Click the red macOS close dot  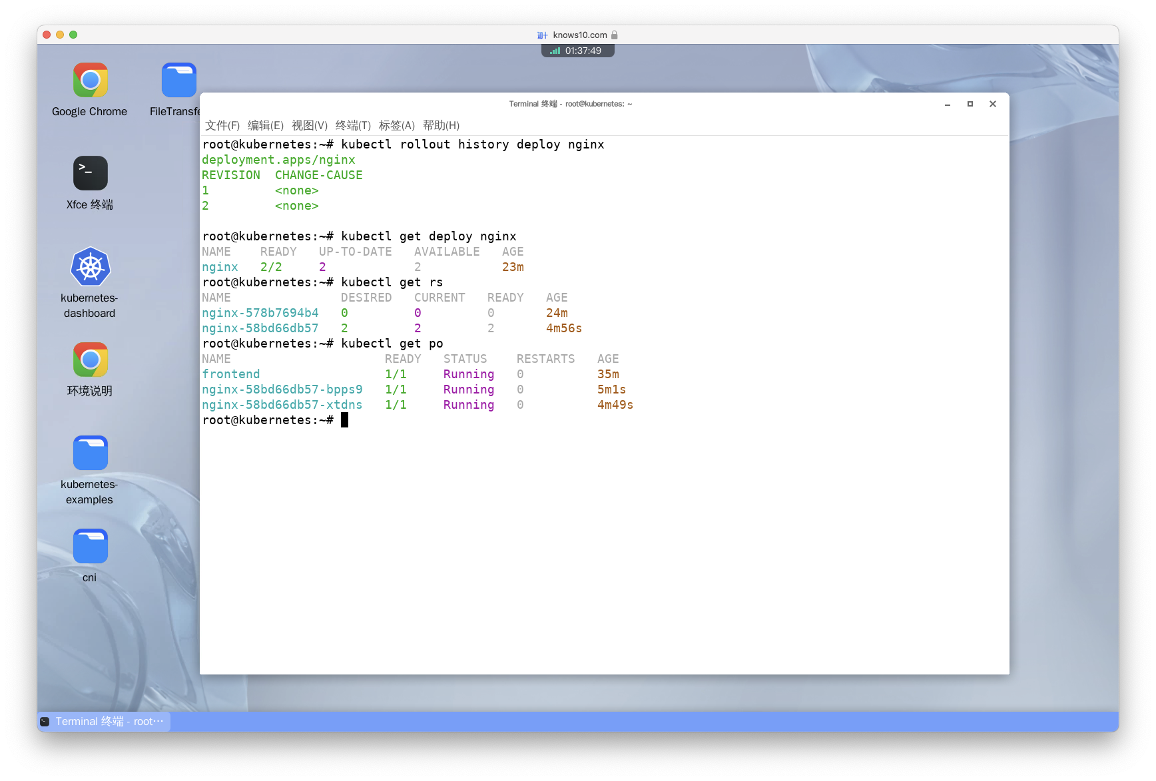point(47,35)
